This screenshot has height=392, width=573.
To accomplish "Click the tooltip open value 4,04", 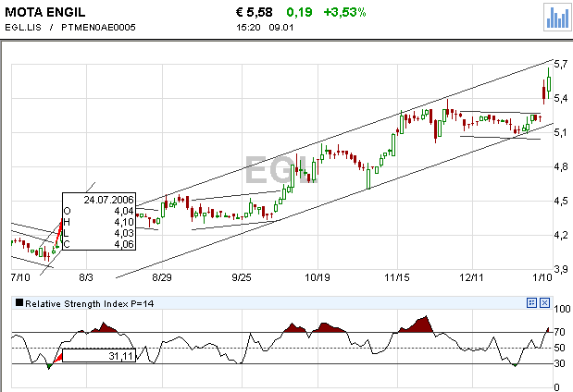I will [124, 211].
